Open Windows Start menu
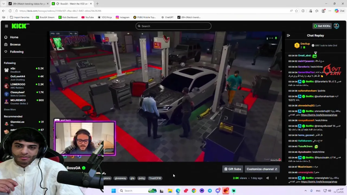 114,191
